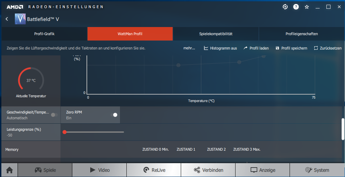Viewport: 345px width, 177px height.
Task: Open the ReLive section
Action: pyautogui.click(x=154, y=170)
